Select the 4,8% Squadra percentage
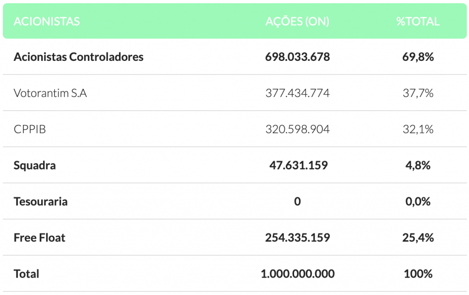469x295 pixels. point(418,166)
